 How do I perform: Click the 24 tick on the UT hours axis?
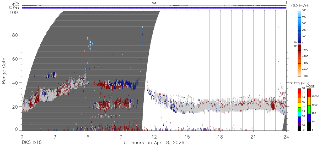[286, 137]
